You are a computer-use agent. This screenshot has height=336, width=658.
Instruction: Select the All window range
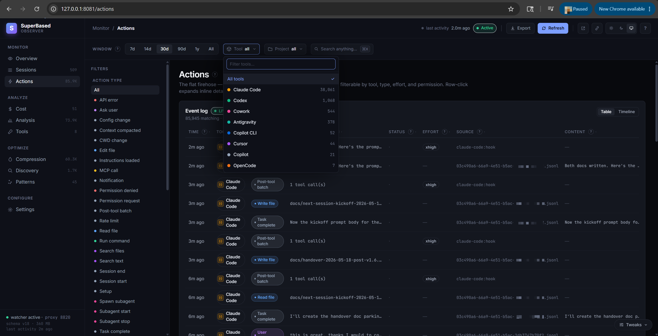(211, 49)
